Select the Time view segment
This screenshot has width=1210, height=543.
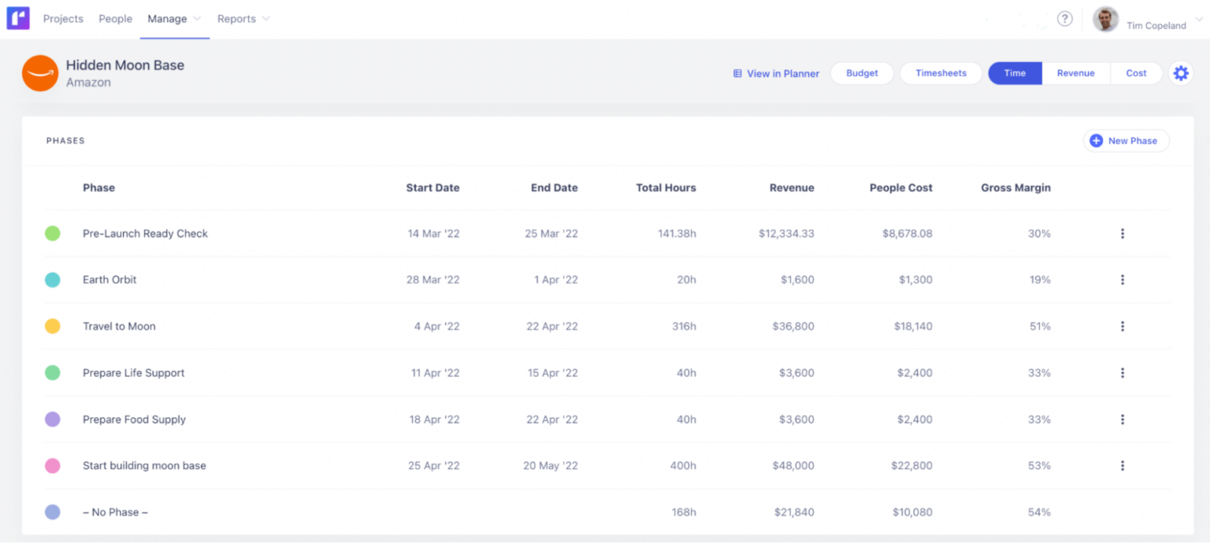tap(1015, 72)
